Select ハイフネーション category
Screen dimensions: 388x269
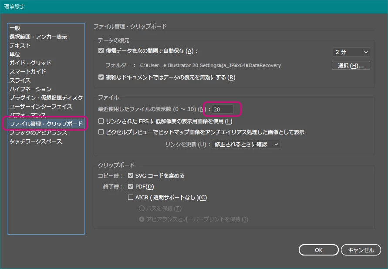[30, 89]
